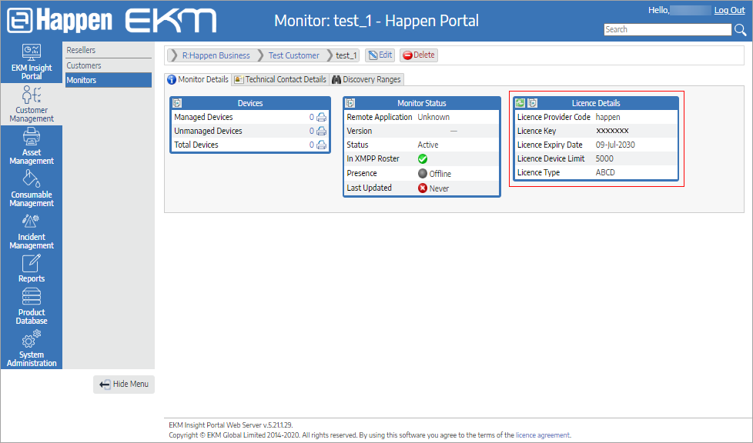The width and height of the screenshot is (753, 443).
Task: Open Customer Management section
Action: click(32, 104)
